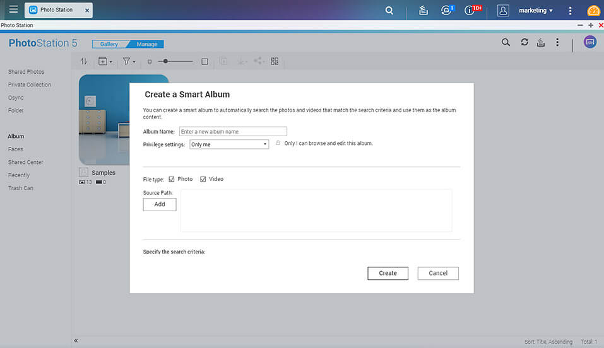Open Recently in the sidebar

18,175
